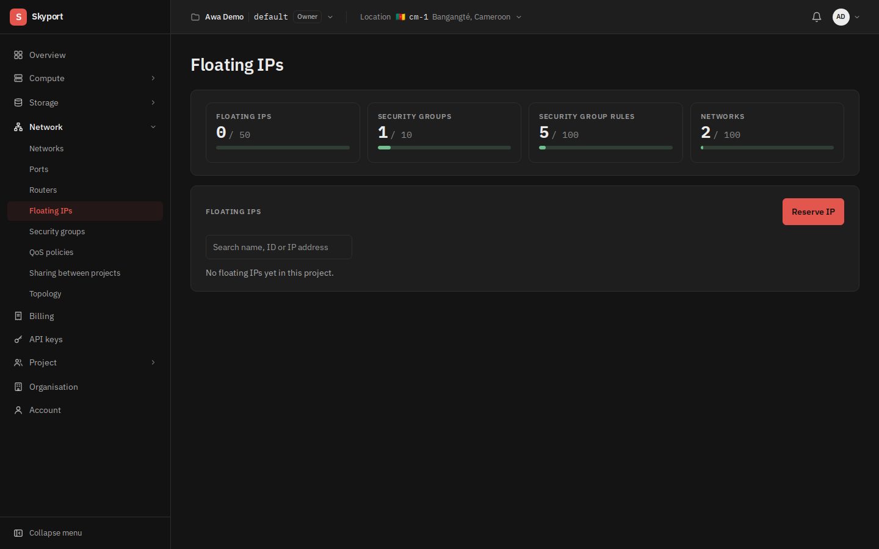
Task: Expand the Project submenu chevron
Action: pos(153,362)
